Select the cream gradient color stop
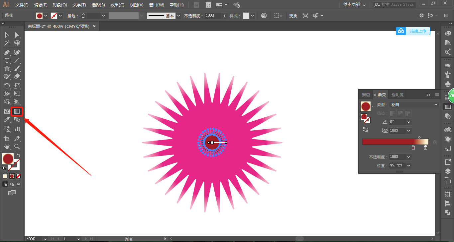 pyautogui.click(x=425, y=148)
